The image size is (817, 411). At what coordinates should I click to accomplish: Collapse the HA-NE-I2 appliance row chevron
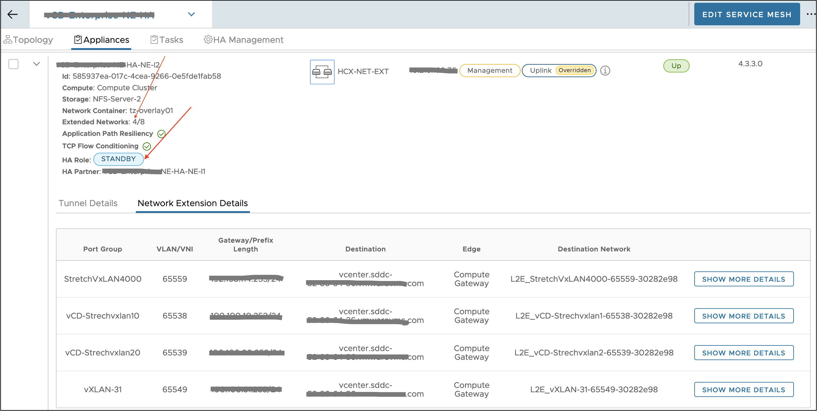[x=37, y=64]
